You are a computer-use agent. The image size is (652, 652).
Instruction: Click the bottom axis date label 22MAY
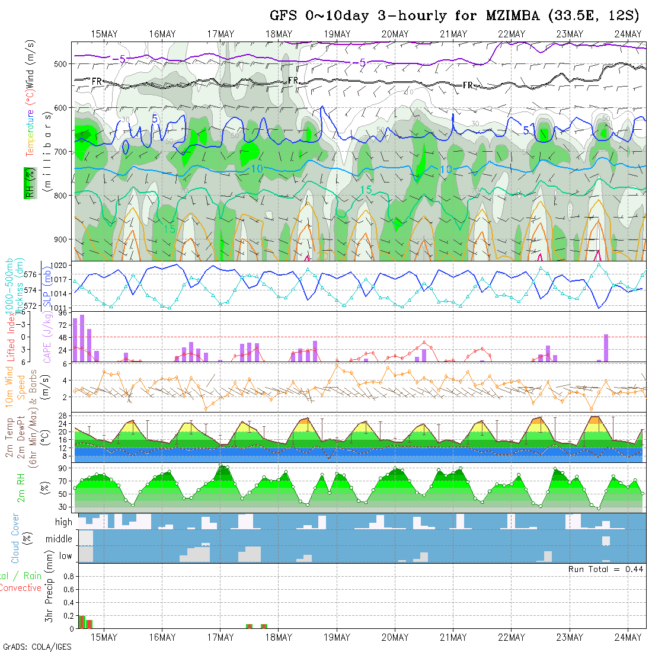[x=512, y=637]
